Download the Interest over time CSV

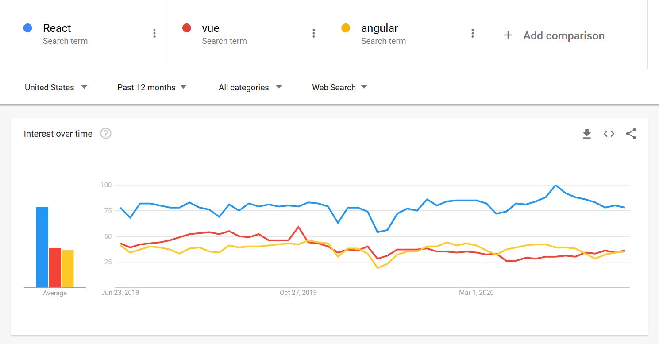click(587, 134)
